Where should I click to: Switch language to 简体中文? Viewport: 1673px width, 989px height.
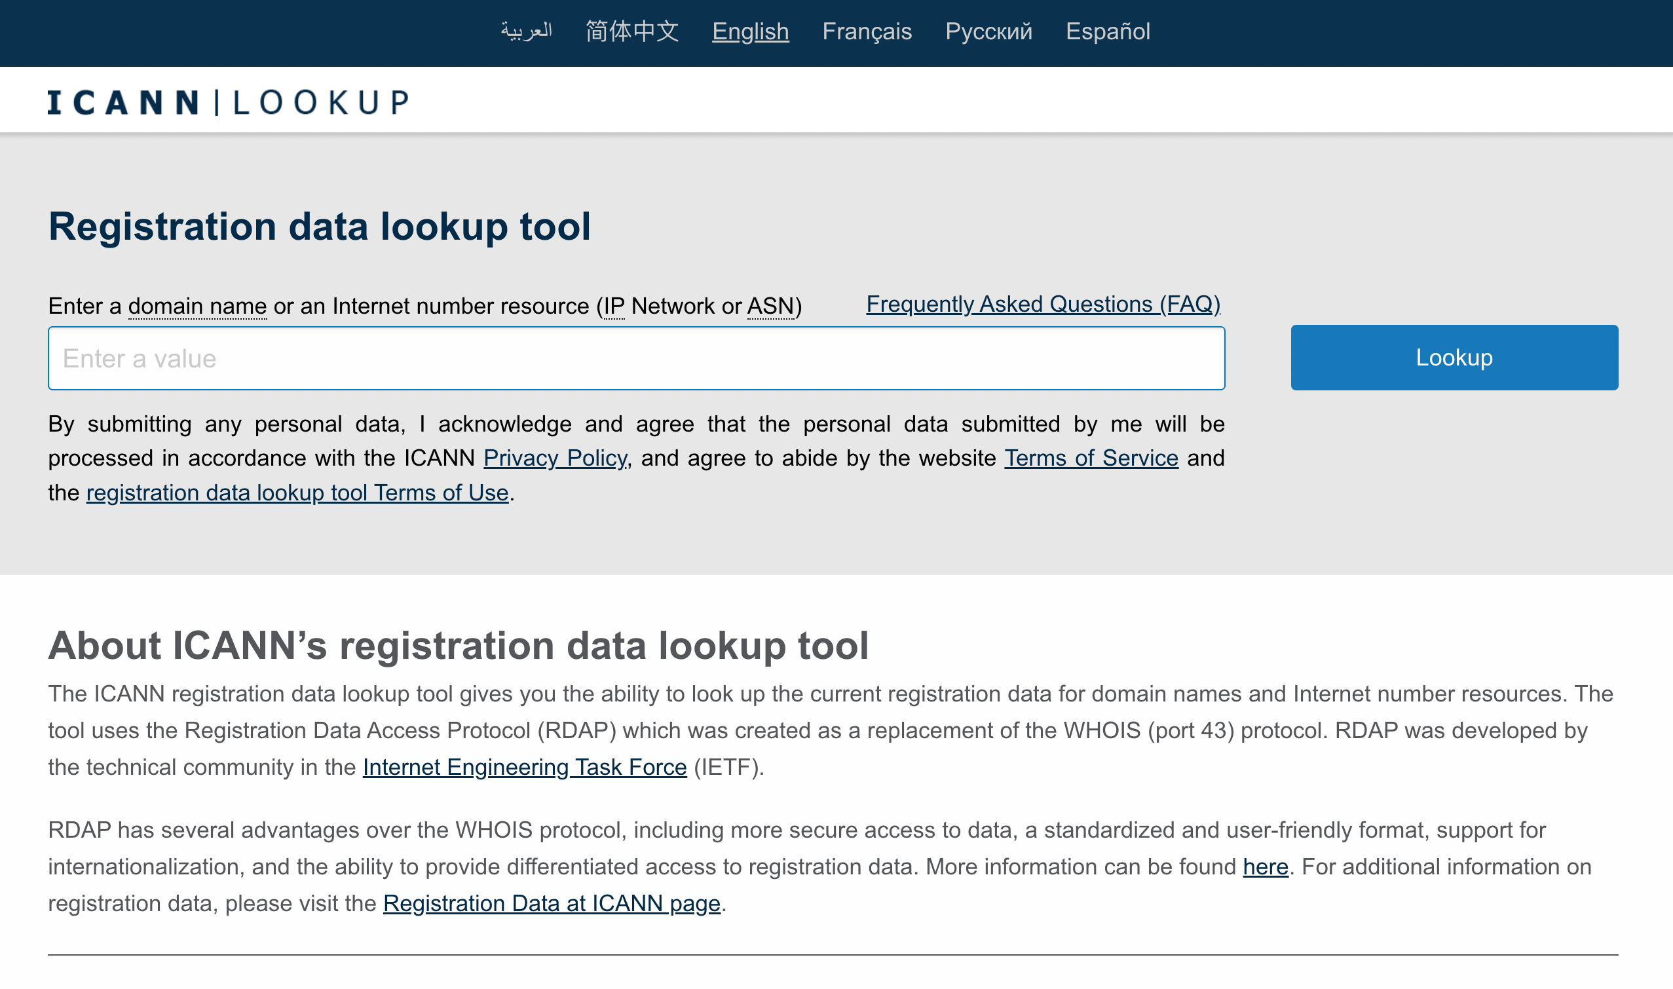tap(632, 31)
